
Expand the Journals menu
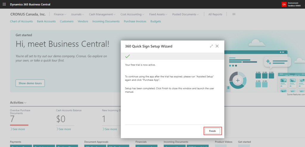point(77,14)
